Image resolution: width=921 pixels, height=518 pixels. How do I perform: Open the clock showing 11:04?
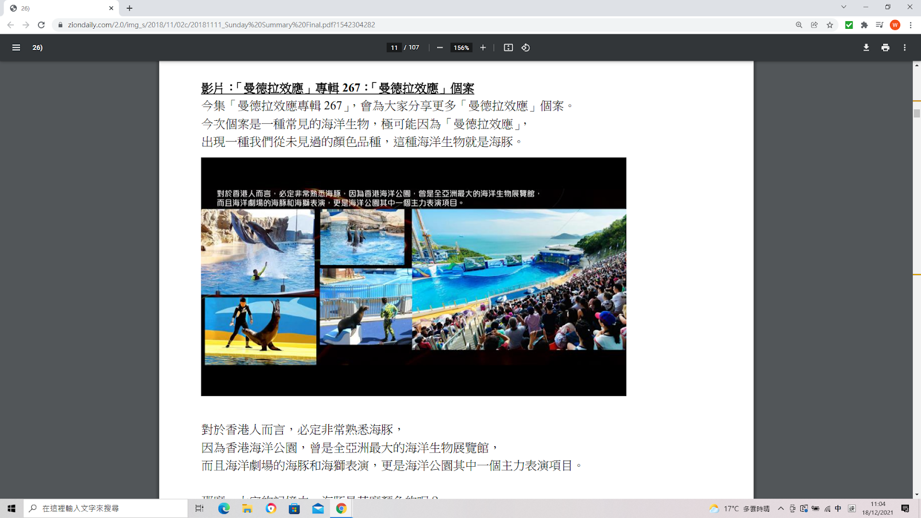click(878, 508)
